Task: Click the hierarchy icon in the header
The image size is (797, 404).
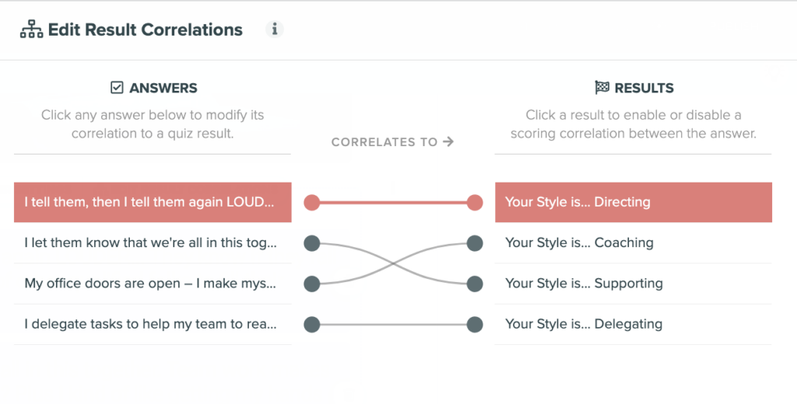Action: point(31,30)
